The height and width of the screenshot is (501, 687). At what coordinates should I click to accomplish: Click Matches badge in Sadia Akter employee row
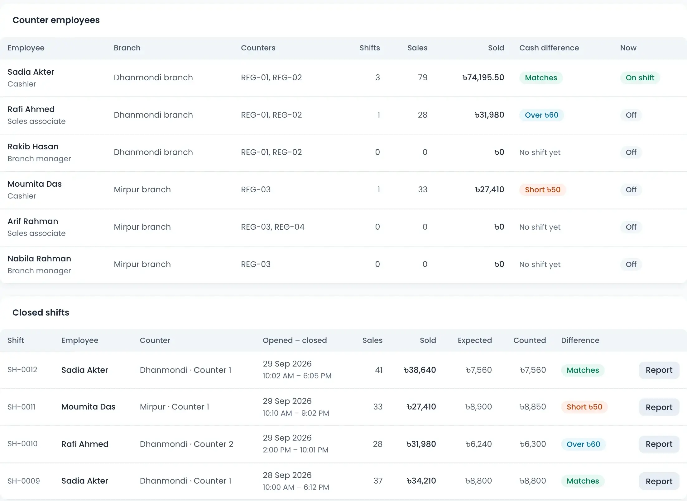pyautogui.click(x=541, y=77)
